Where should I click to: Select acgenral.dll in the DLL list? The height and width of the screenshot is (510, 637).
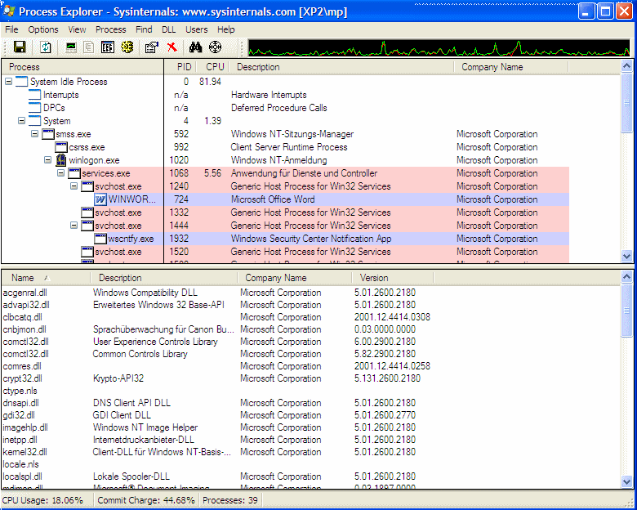click(x=24, y=293)
